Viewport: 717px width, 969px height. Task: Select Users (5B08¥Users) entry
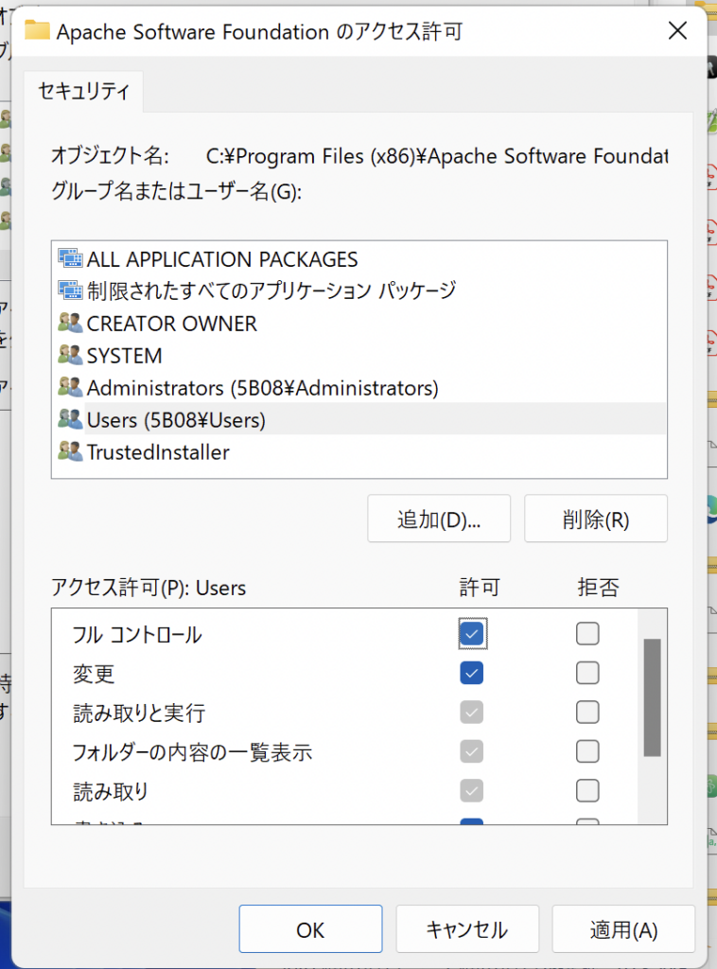coord(358,419)
